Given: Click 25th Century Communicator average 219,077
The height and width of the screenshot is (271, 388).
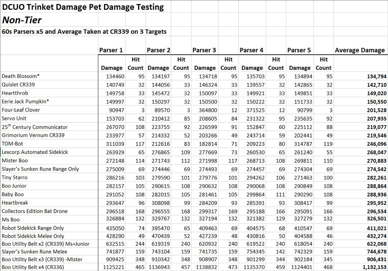Looking at the screenshot, I should [x=376, y=127].
